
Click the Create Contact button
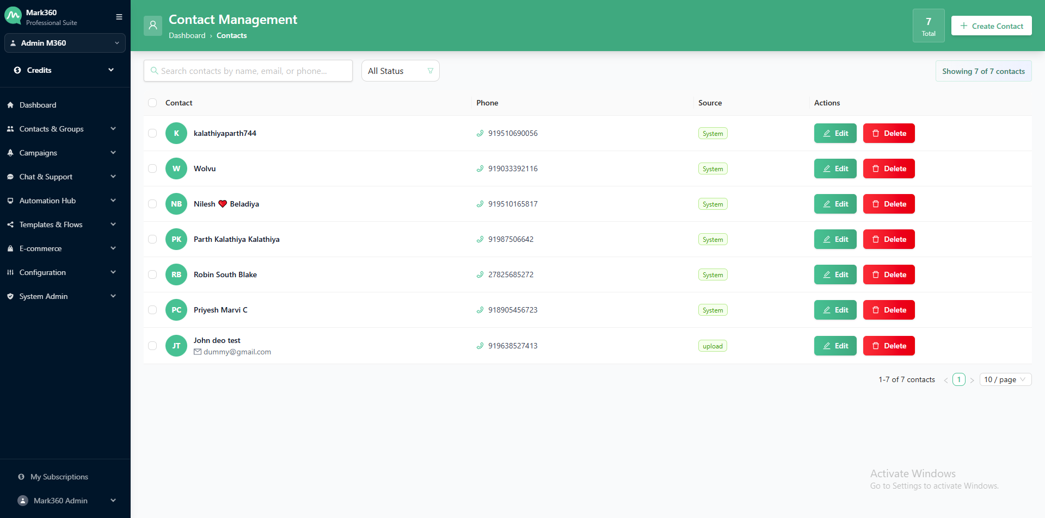(991, 26)
